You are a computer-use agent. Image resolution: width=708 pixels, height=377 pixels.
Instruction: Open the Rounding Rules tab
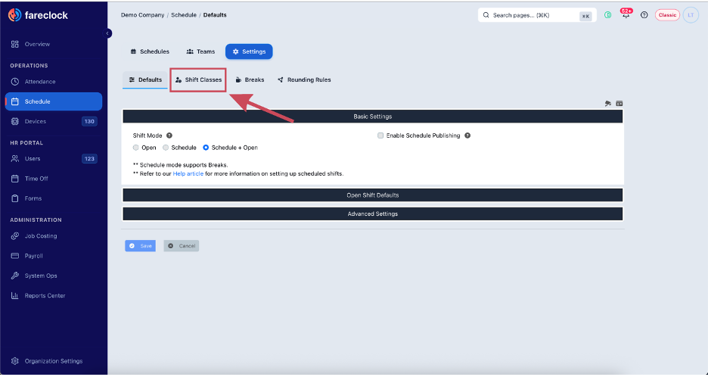(x=304, y=80)
